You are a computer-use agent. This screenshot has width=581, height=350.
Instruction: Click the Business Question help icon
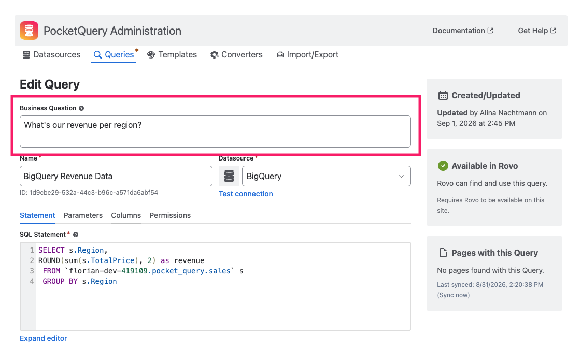(x=81, y=108)
